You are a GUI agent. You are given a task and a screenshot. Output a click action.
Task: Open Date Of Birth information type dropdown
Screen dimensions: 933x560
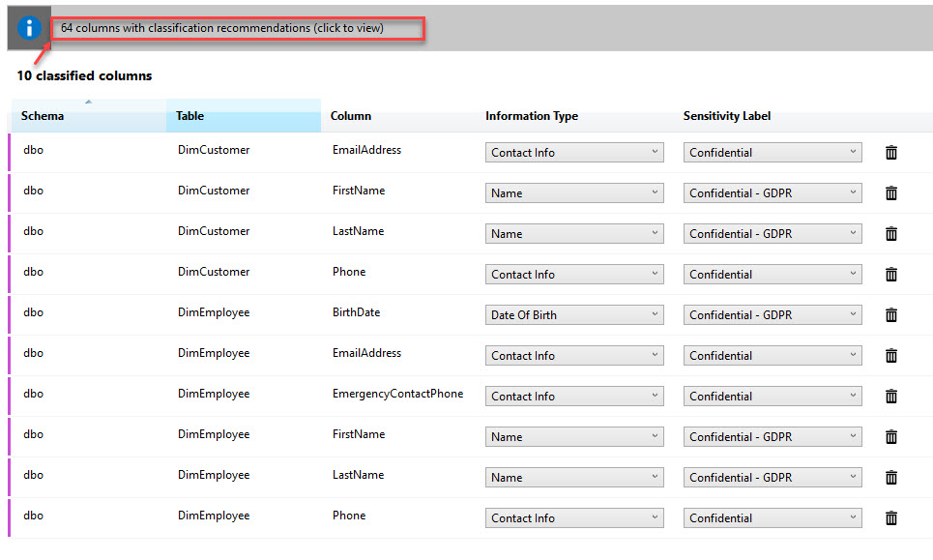(574, 315)
